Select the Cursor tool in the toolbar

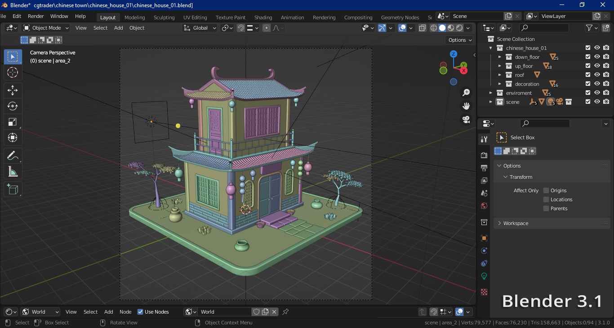coord(13,72)
